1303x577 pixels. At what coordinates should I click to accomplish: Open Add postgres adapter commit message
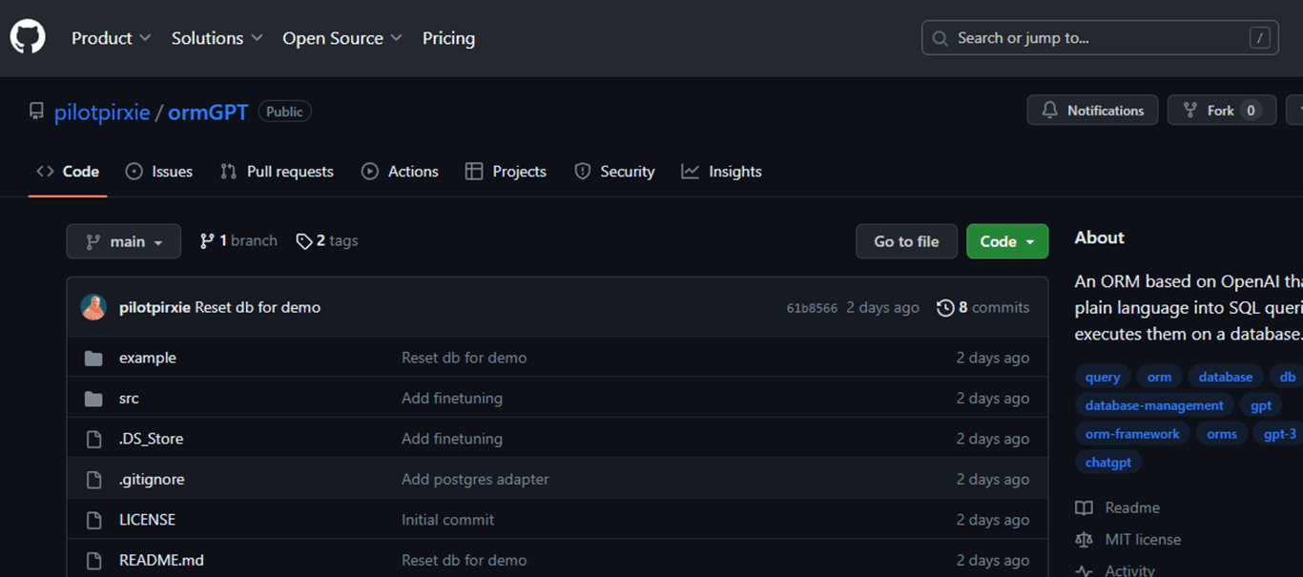[475, 479]
